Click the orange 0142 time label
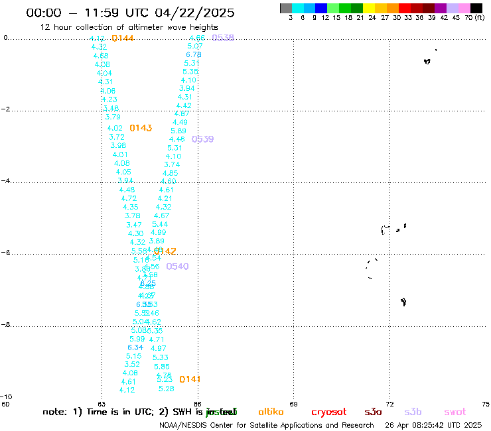The height and width of the screenshot is (431, 491). pyautogui.click(x=165, y=251)
